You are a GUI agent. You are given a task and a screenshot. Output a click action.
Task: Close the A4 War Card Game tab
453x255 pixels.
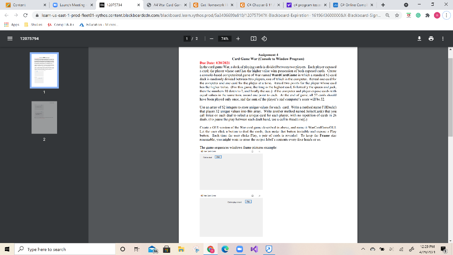(185, 5)
